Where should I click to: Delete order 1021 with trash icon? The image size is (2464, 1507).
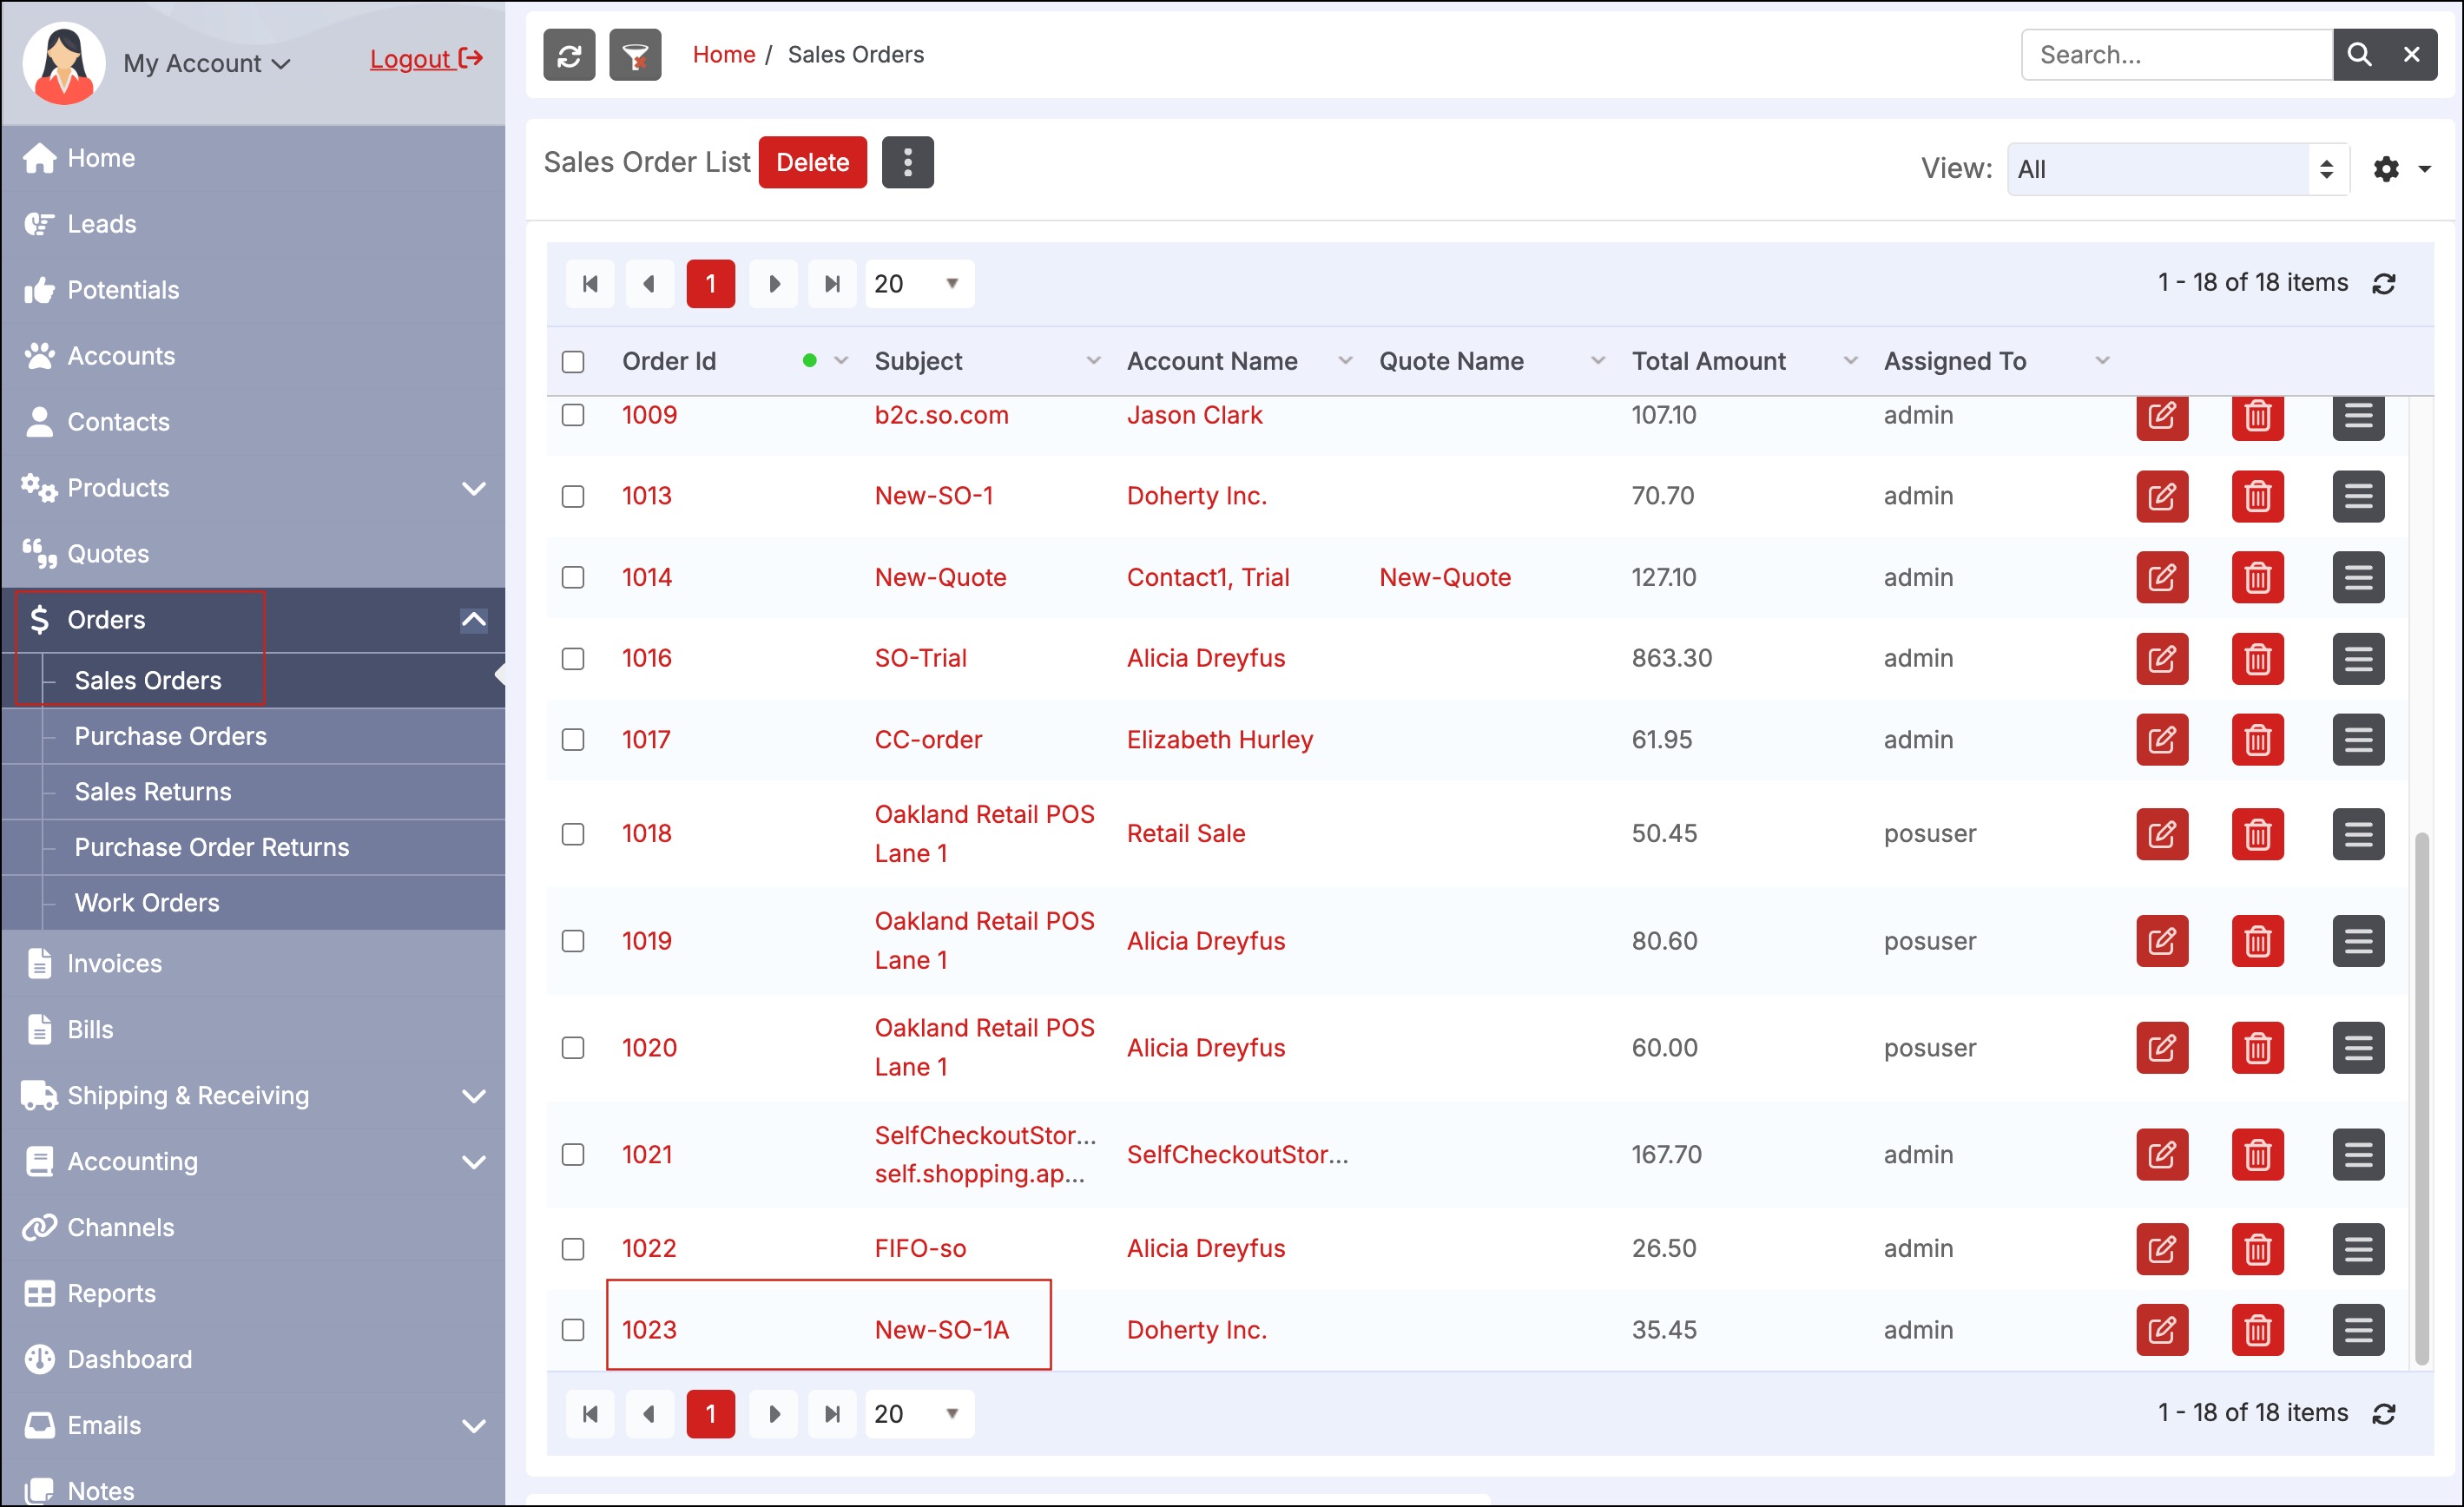point(2257,1155)
